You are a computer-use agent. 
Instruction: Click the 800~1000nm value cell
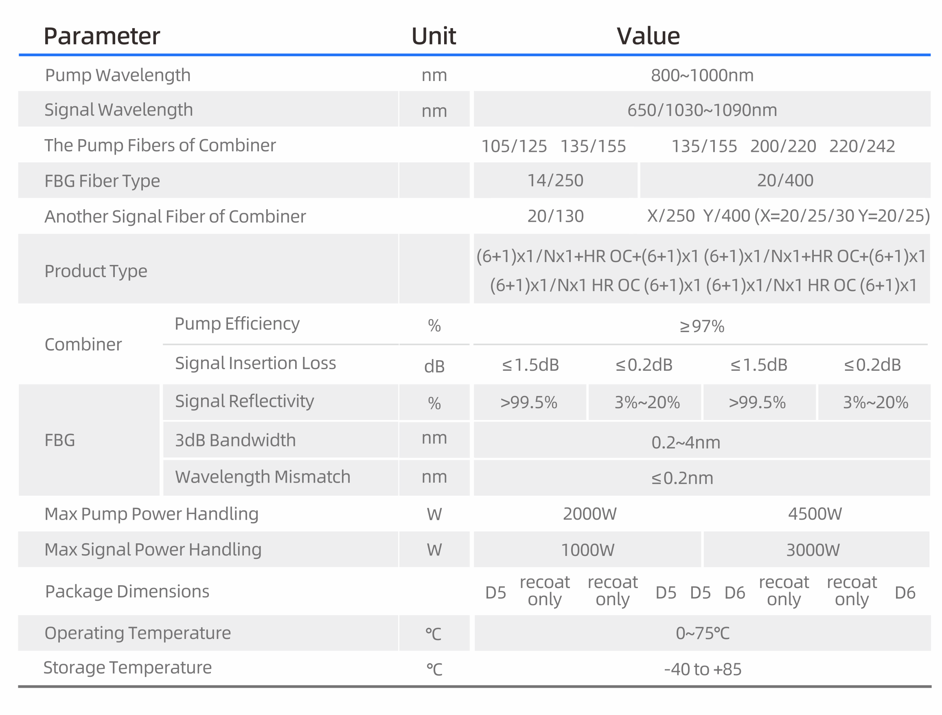click(702, 76)
